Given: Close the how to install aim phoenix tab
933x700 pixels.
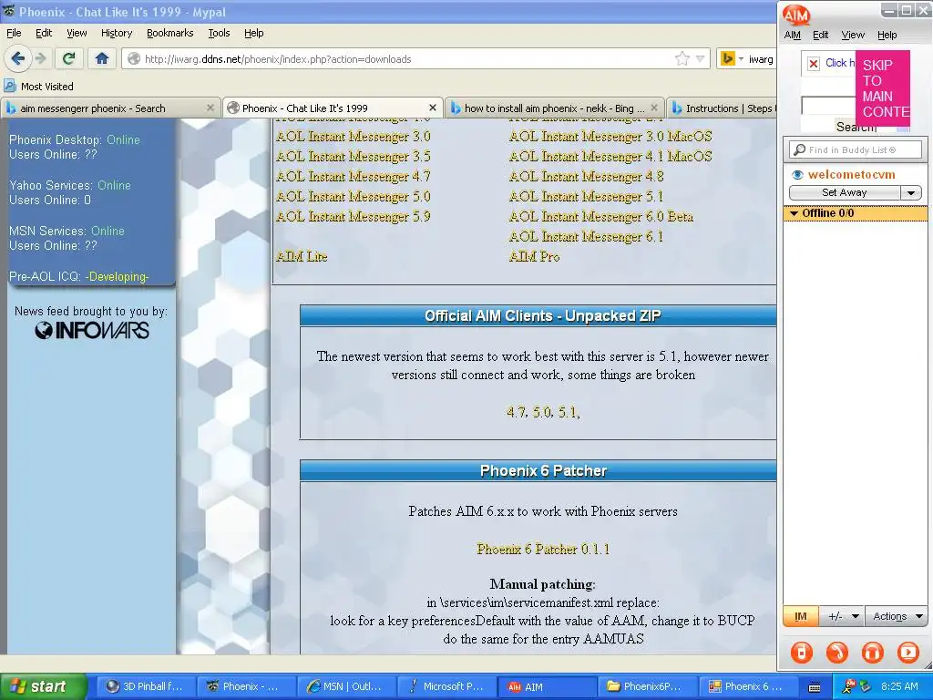Looking at the screenshot, I should pyautogui.click(x=654, y=108).
